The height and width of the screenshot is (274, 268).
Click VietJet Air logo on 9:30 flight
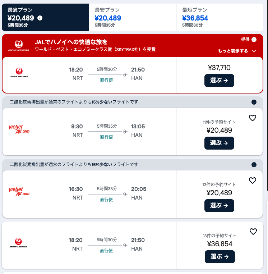(x=19, y=129)
